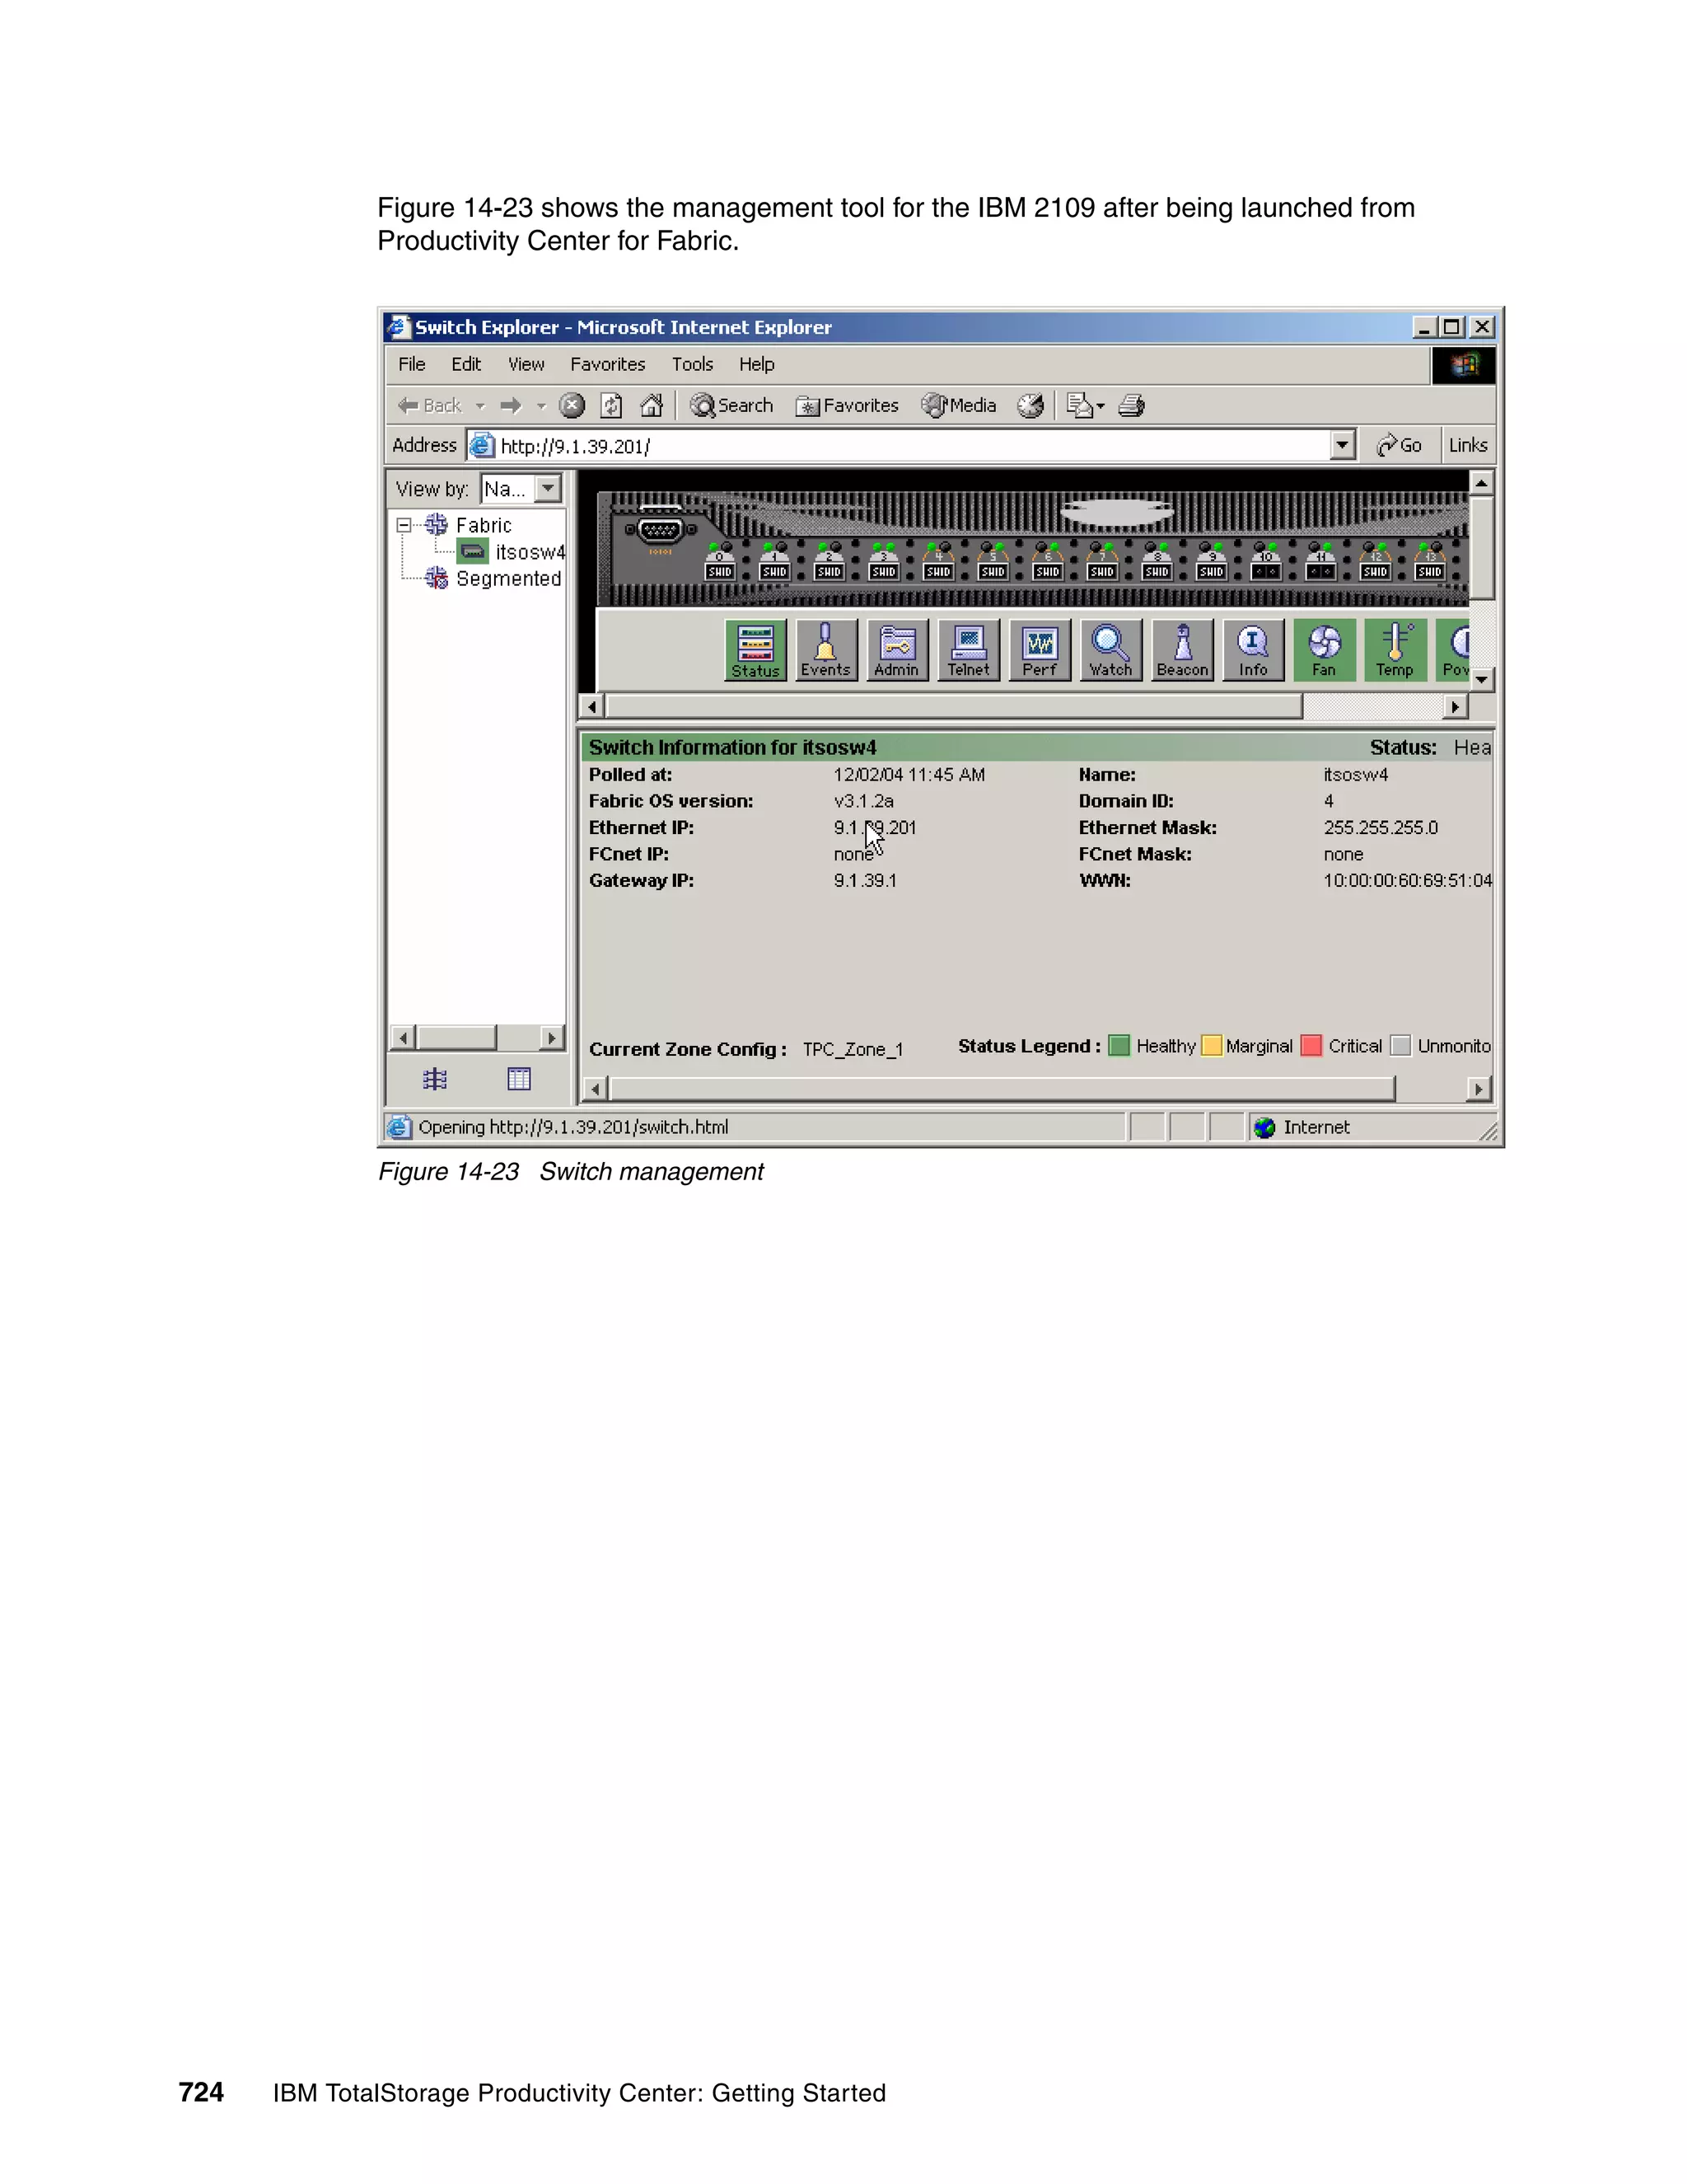This screenshot has height=2184, width=1687.
Task: Open the Edit menu
Action: point(465,364)
